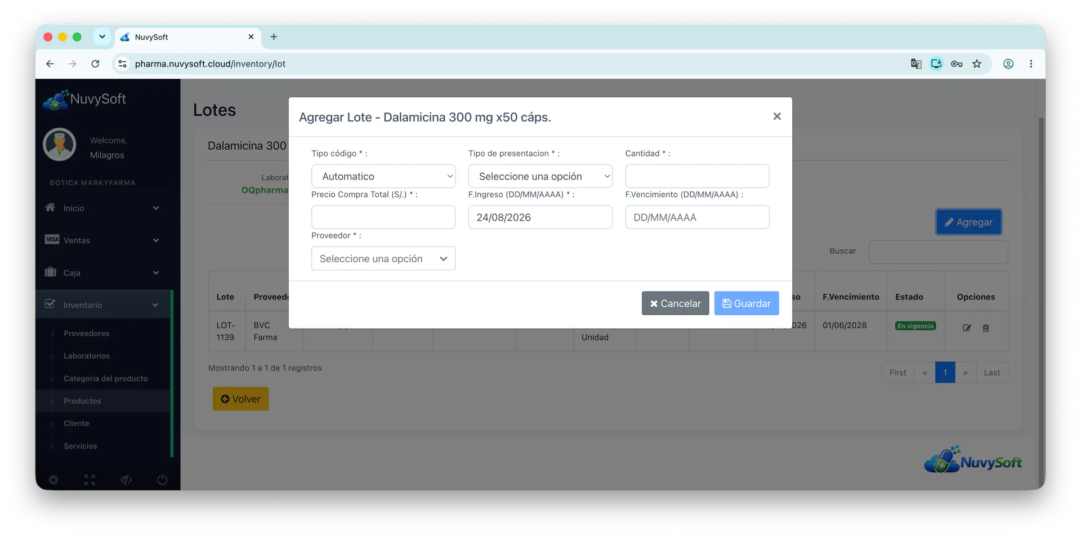Screen dimensions: 1081x537
Task: Click the First pagination button
Action: [897, 373]
